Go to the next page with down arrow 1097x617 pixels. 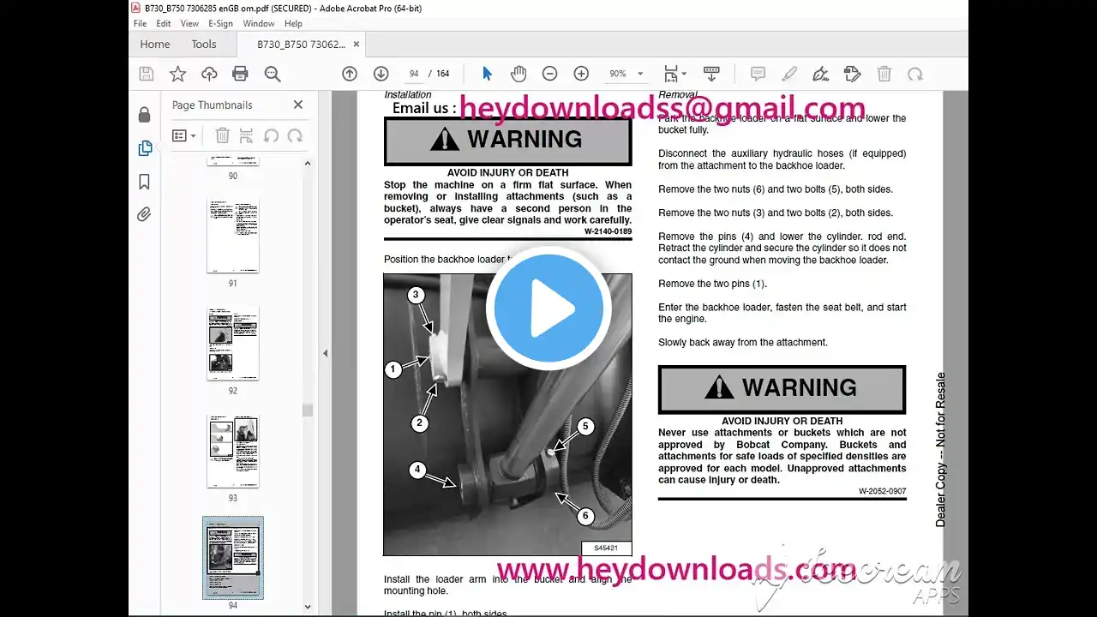pyautogui.click(x=381, y=74)
